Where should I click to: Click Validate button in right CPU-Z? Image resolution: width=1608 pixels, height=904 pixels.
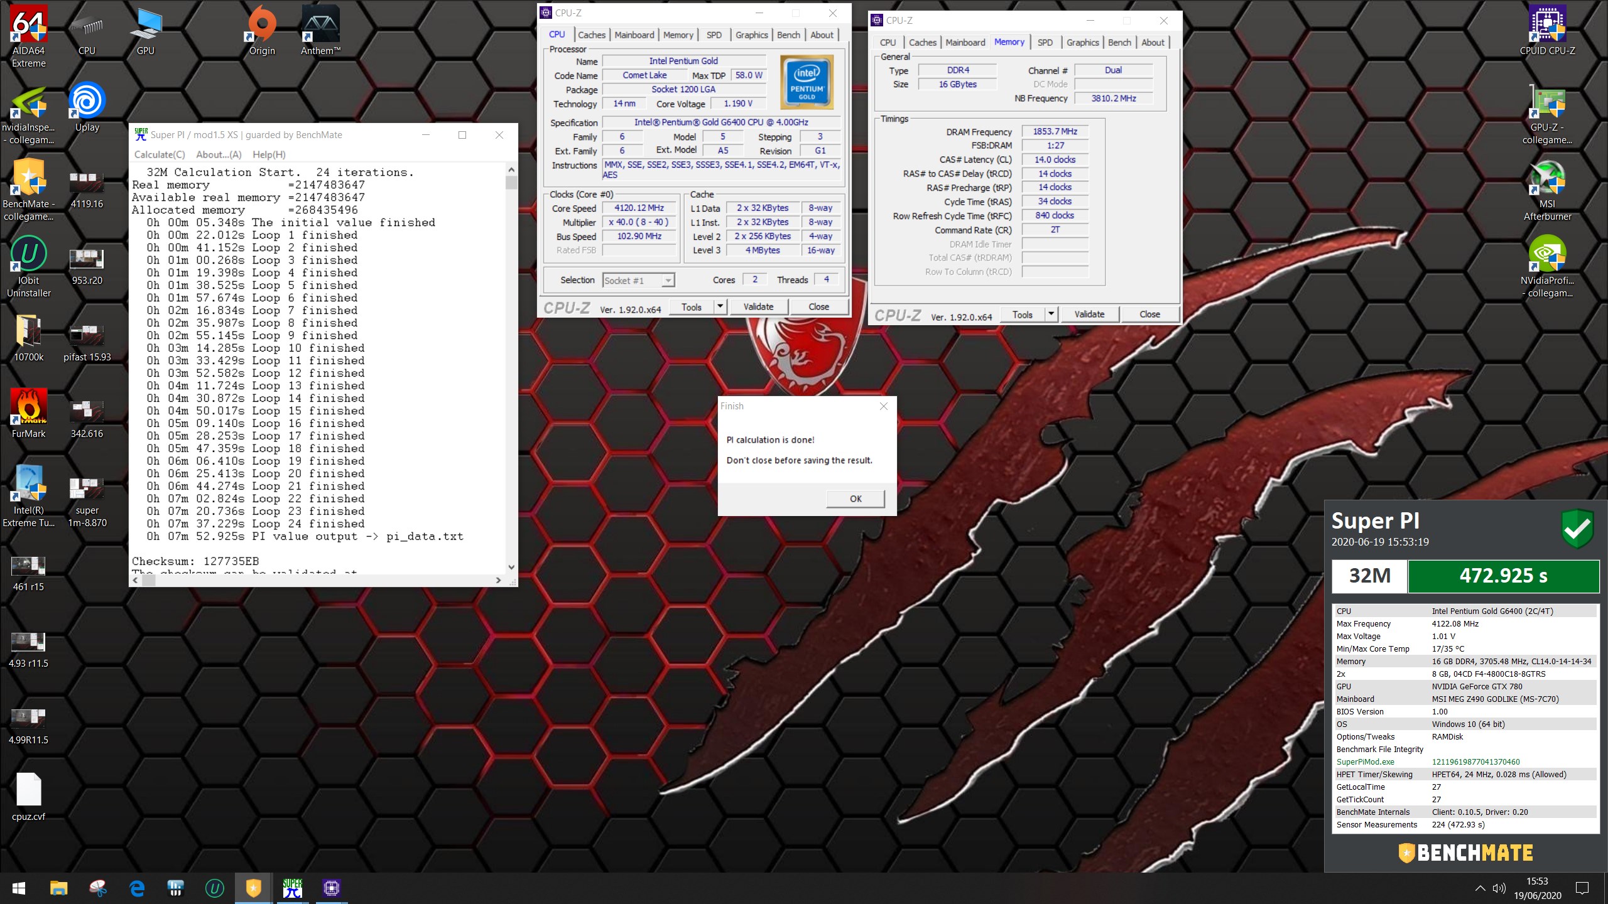click(1089, 314)
